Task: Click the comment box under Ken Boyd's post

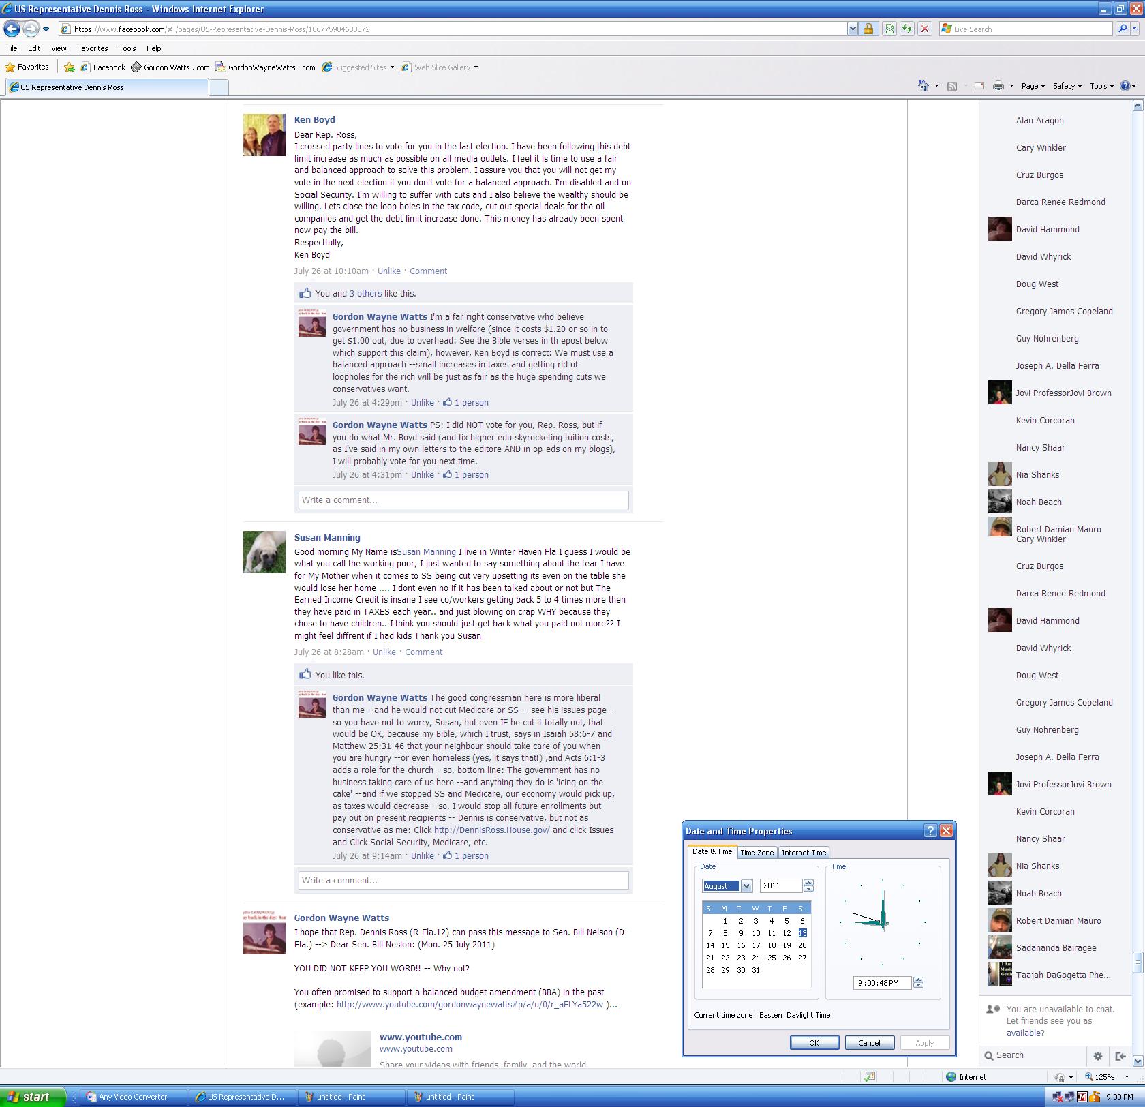Action: (x=463, y=500)
